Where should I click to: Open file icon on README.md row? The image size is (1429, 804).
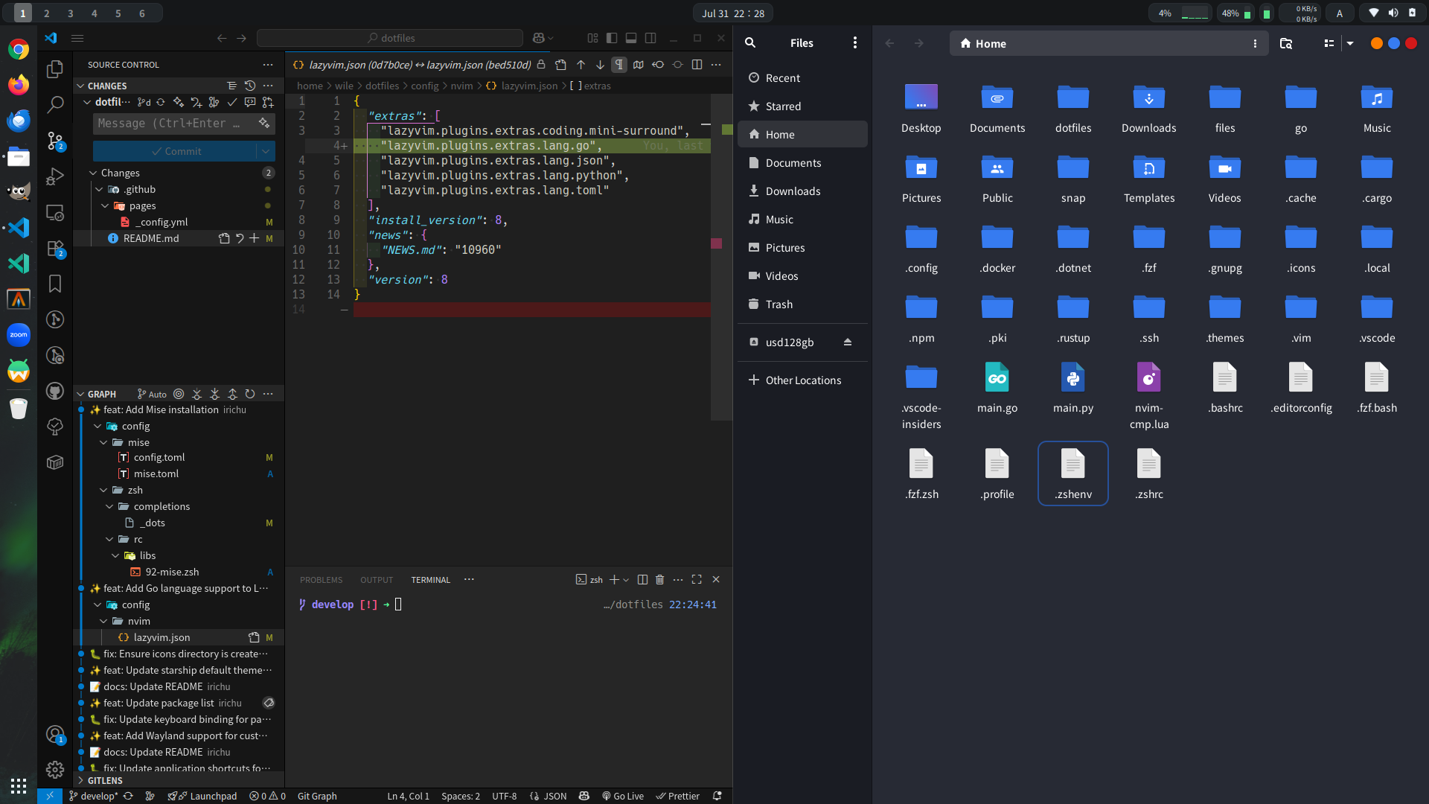224,238
